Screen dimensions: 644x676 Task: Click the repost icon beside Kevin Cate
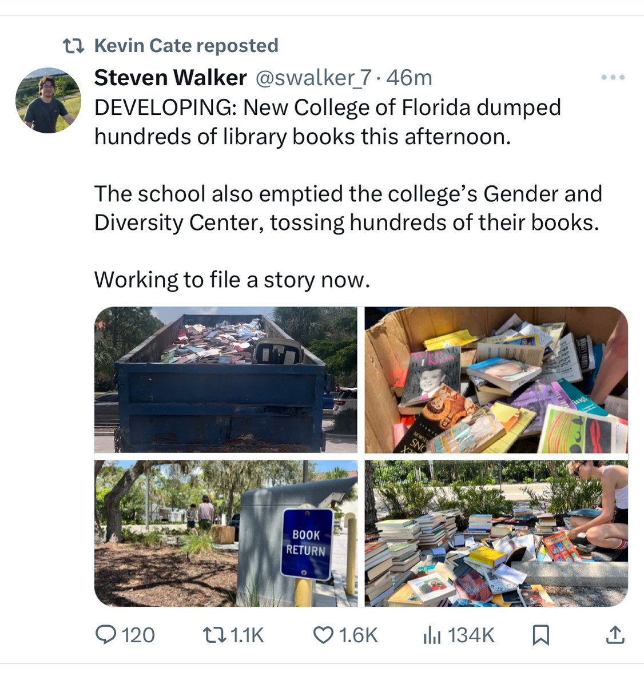pyautogui.click(x=74, y=46)
